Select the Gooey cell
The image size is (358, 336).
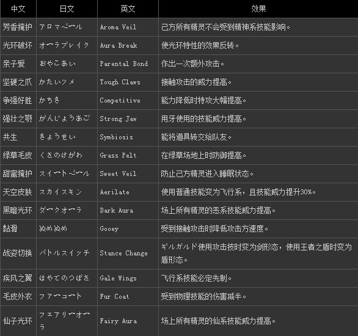pos(128,228)
